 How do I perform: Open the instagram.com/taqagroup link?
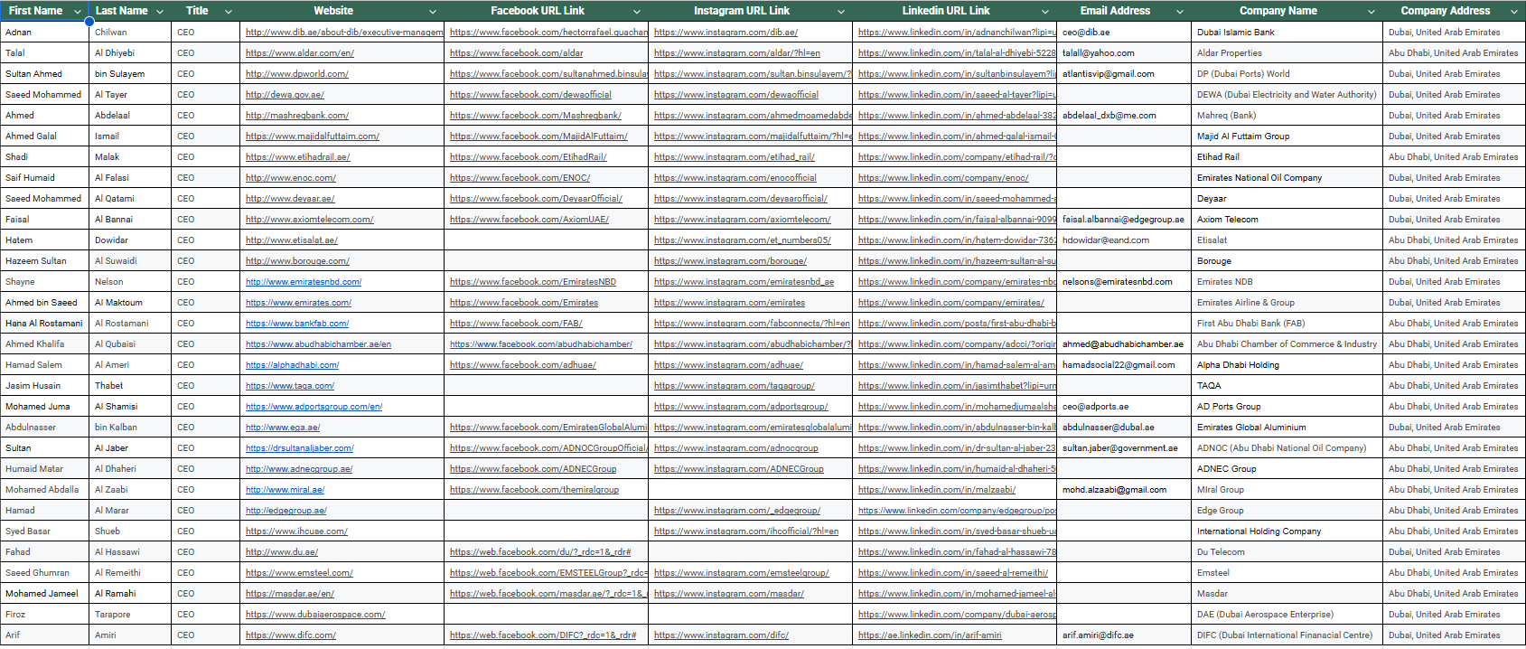735,386
